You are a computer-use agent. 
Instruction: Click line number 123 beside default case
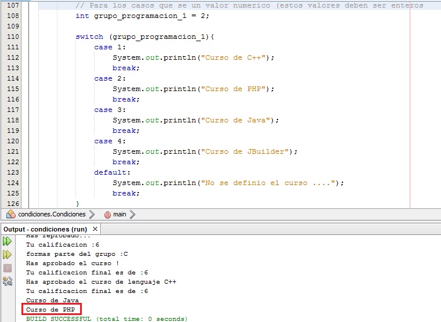tap(12, 172)
